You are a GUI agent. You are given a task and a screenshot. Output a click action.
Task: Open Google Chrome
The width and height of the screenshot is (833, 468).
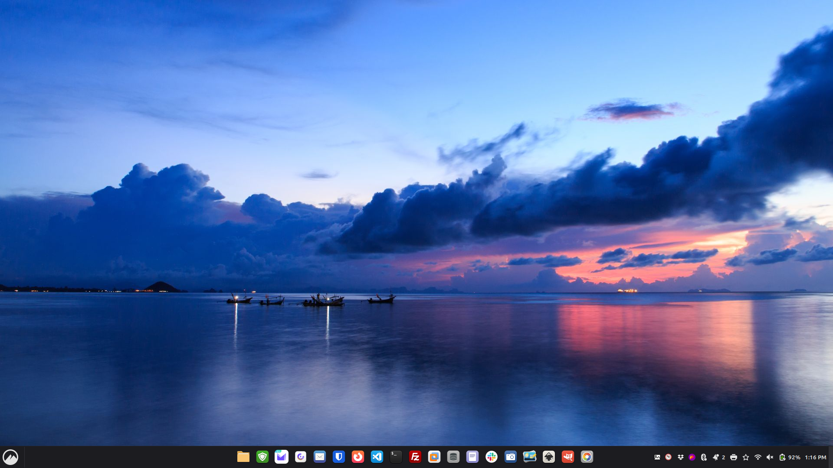587,457
